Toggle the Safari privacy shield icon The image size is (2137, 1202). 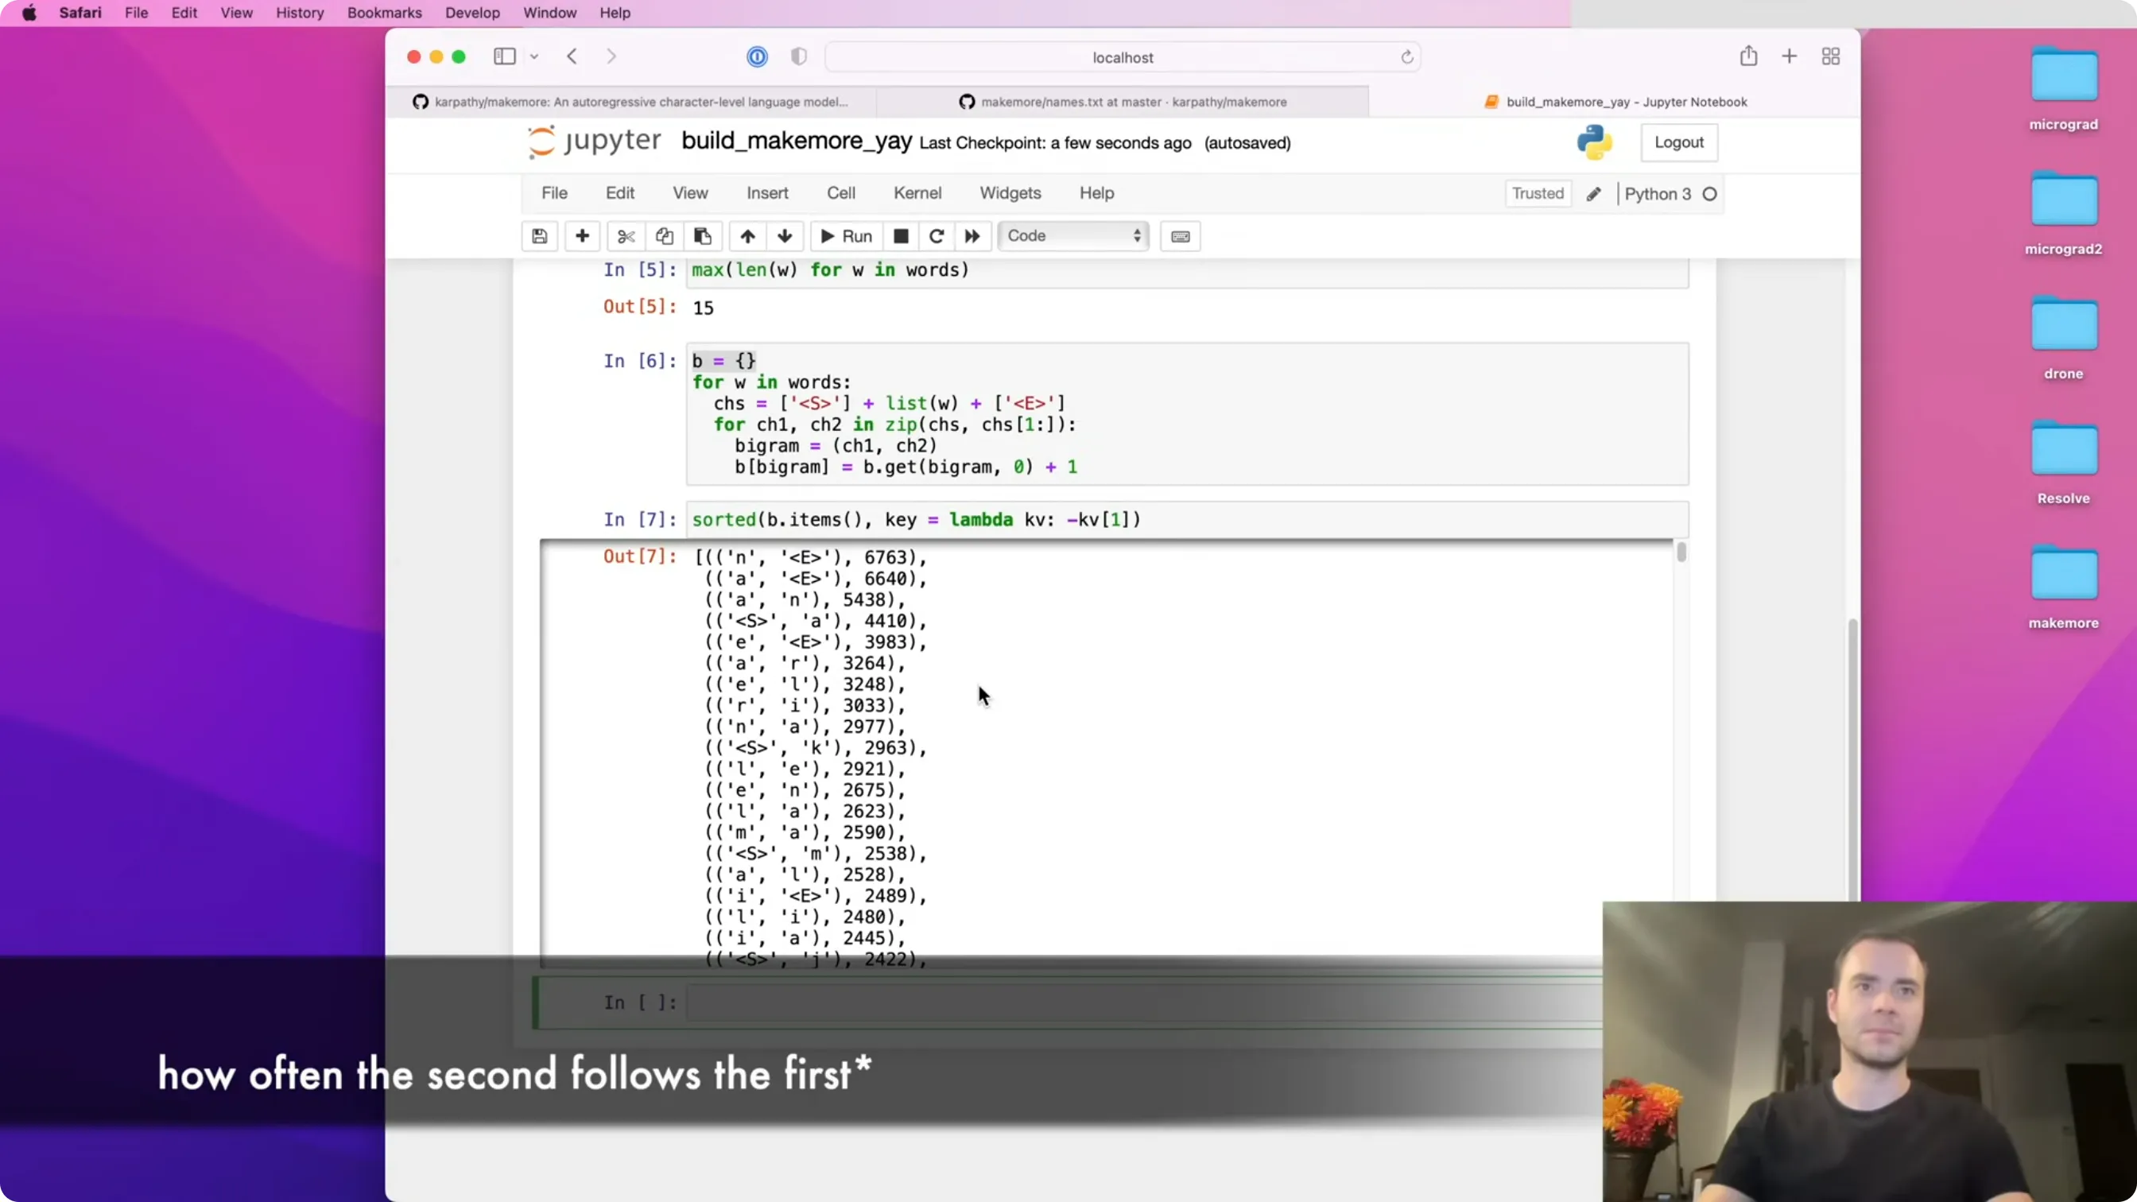coord(799,56)
